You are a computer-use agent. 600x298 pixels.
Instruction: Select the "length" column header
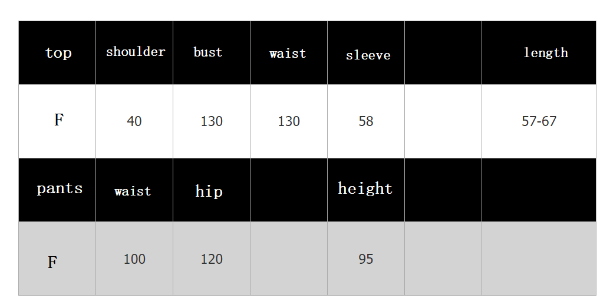[546, 52]
